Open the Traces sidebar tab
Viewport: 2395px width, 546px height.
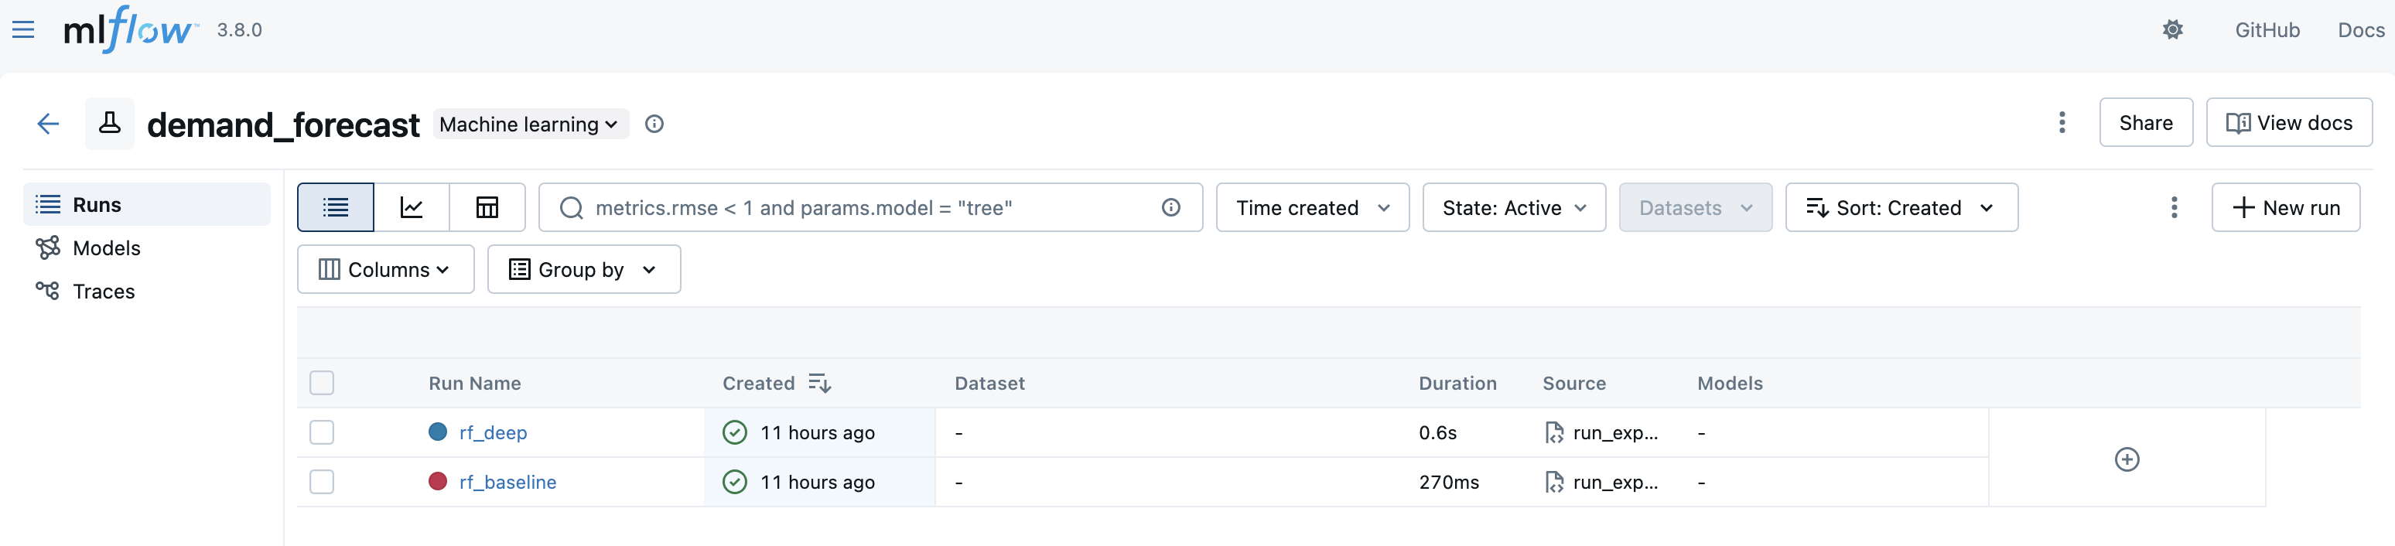point(103,291)
